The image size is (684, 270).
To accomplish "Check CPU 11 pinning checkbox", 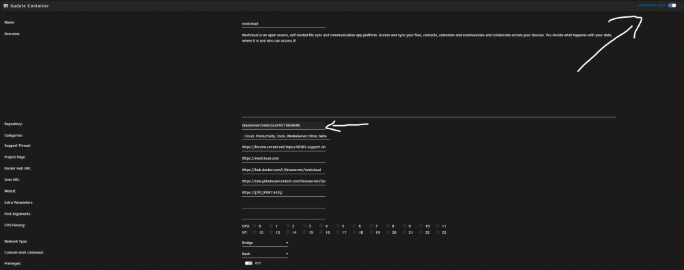I will [x=438, y=226].
